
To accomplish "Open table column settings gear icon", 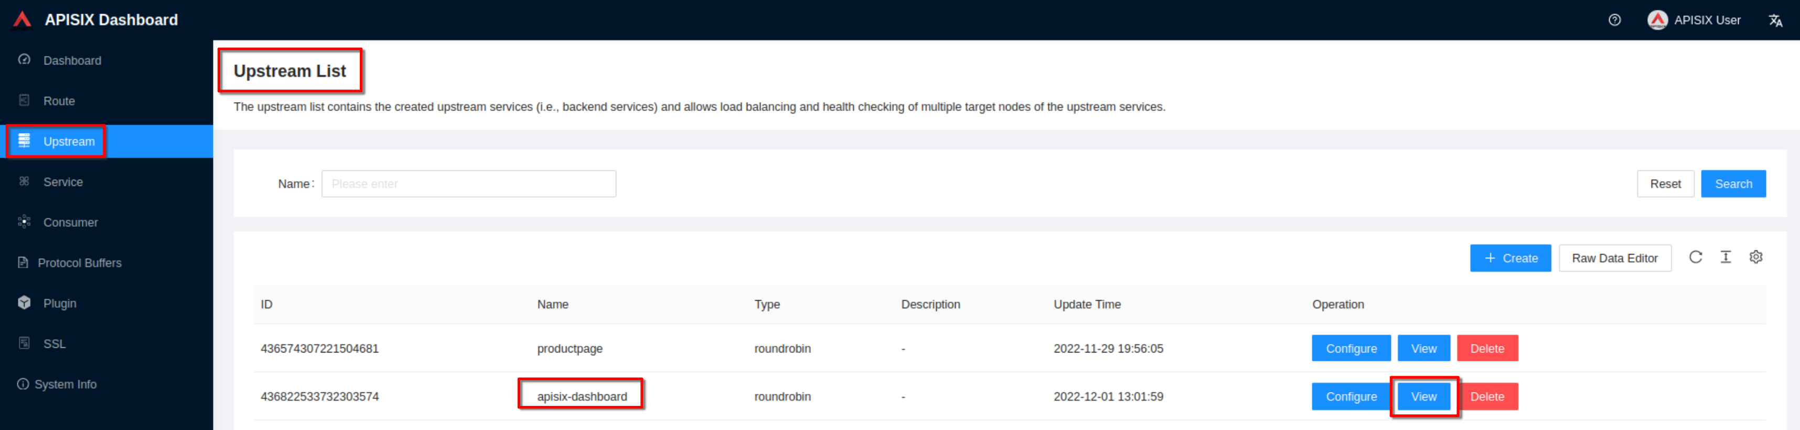I will [1755, 258].
